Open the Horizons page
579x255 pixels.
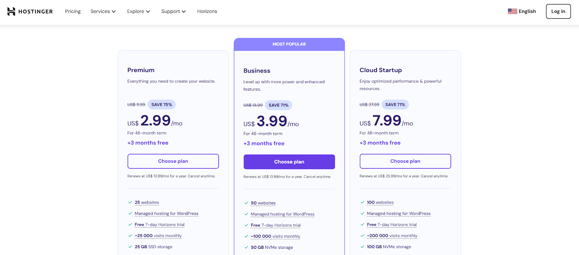tap(207, 11)
